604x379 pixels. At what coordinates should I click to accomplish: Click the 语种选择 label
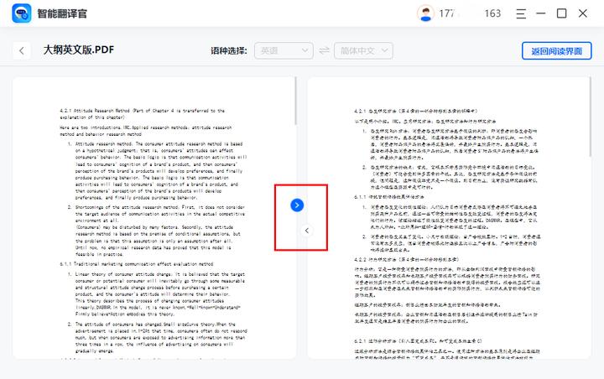[229, 51]
